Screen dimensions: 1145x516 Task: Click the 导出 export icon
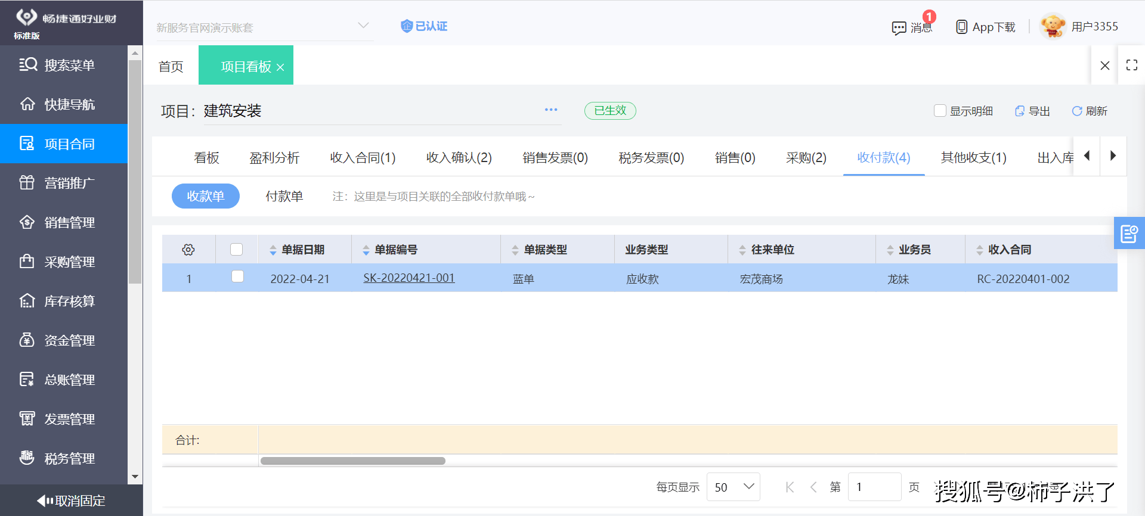1020,111
